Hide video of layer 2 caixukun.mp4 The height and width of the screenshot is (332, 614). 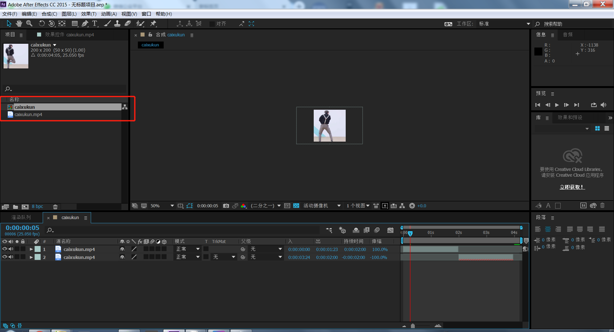click(x=4, y=257)
